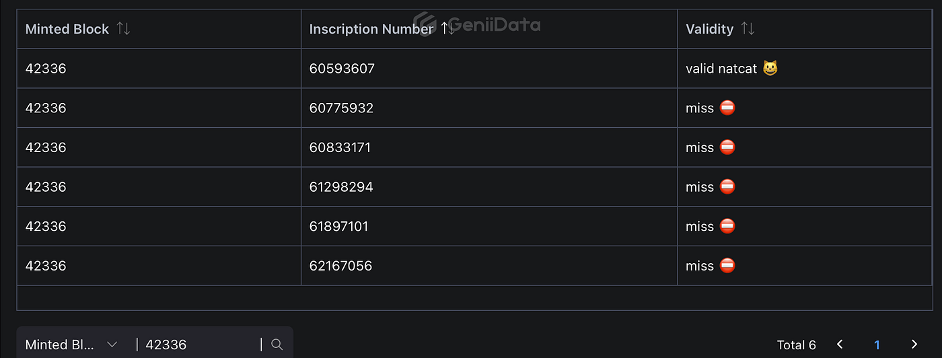Screen dimensions: 942x358
Task: Select page 1 in pagination
Action: 877,345
